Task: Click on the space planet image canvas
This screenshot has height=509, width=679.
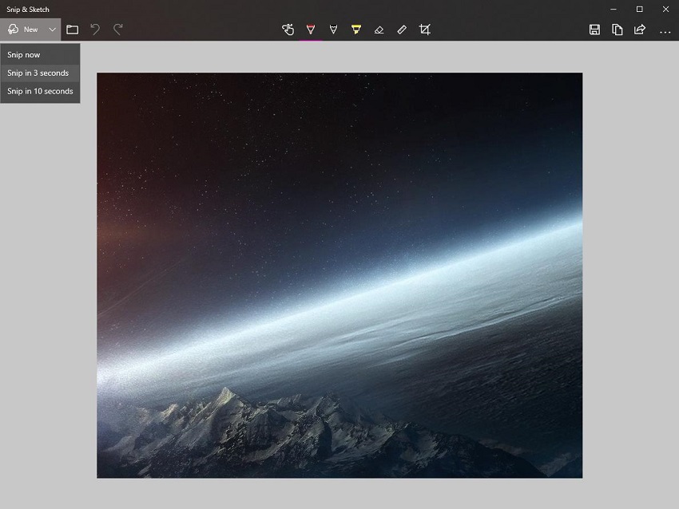Action: coord(339,275)
